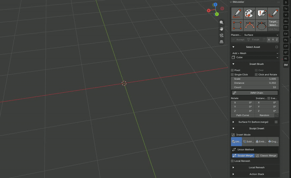Click the Accept button

click(x=238, y=40)
